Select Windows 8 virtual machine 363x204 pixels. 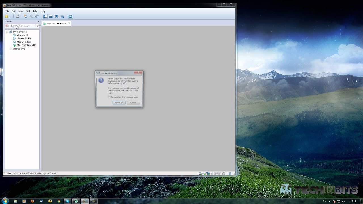coord(22,35)
